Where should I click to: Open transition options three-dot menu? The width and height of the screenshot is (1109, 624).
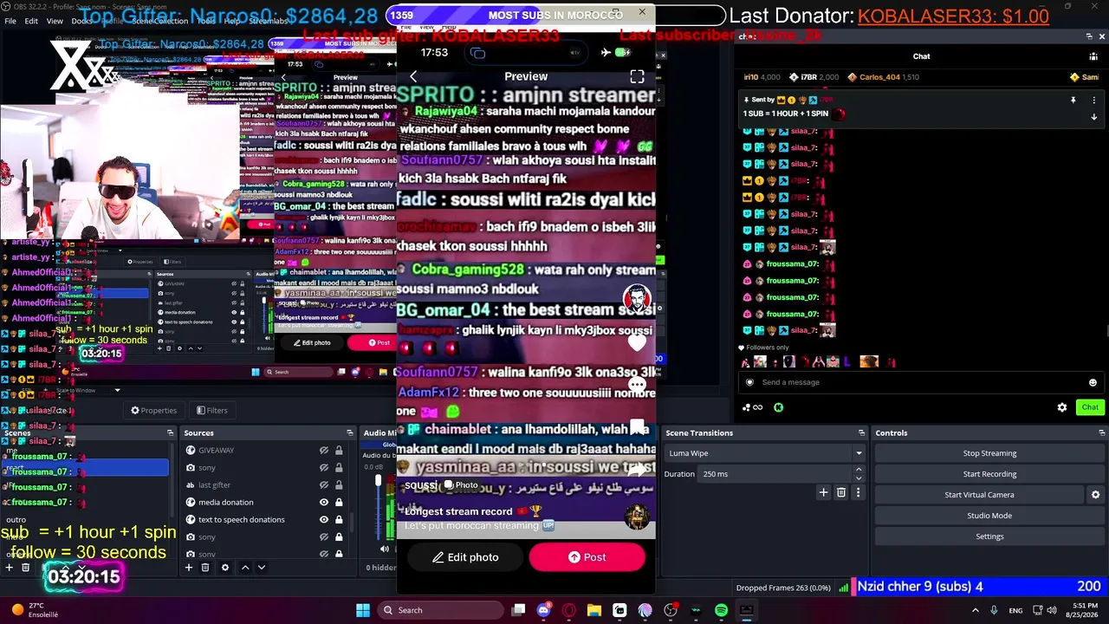(x=858, y=492)
